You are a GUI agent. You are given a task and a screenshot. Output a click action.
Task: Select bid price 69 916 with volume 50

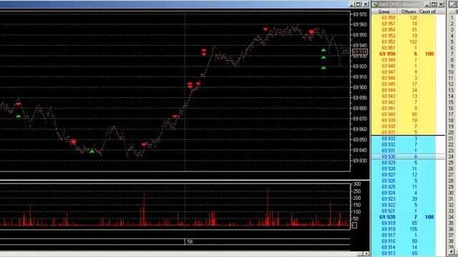click(404, 241)
